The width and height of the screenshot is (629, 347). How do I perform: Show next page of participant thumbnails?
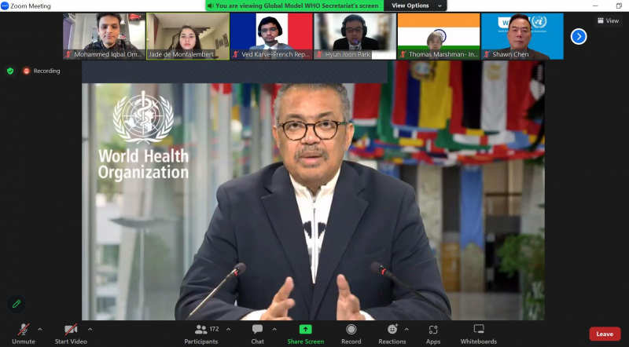578,36
